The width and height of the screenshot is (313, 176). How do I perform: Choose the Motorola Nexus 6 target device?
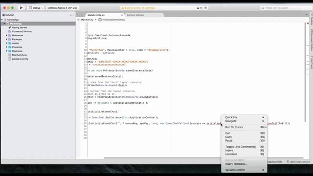pyautogui.click(x=61, y=8)
